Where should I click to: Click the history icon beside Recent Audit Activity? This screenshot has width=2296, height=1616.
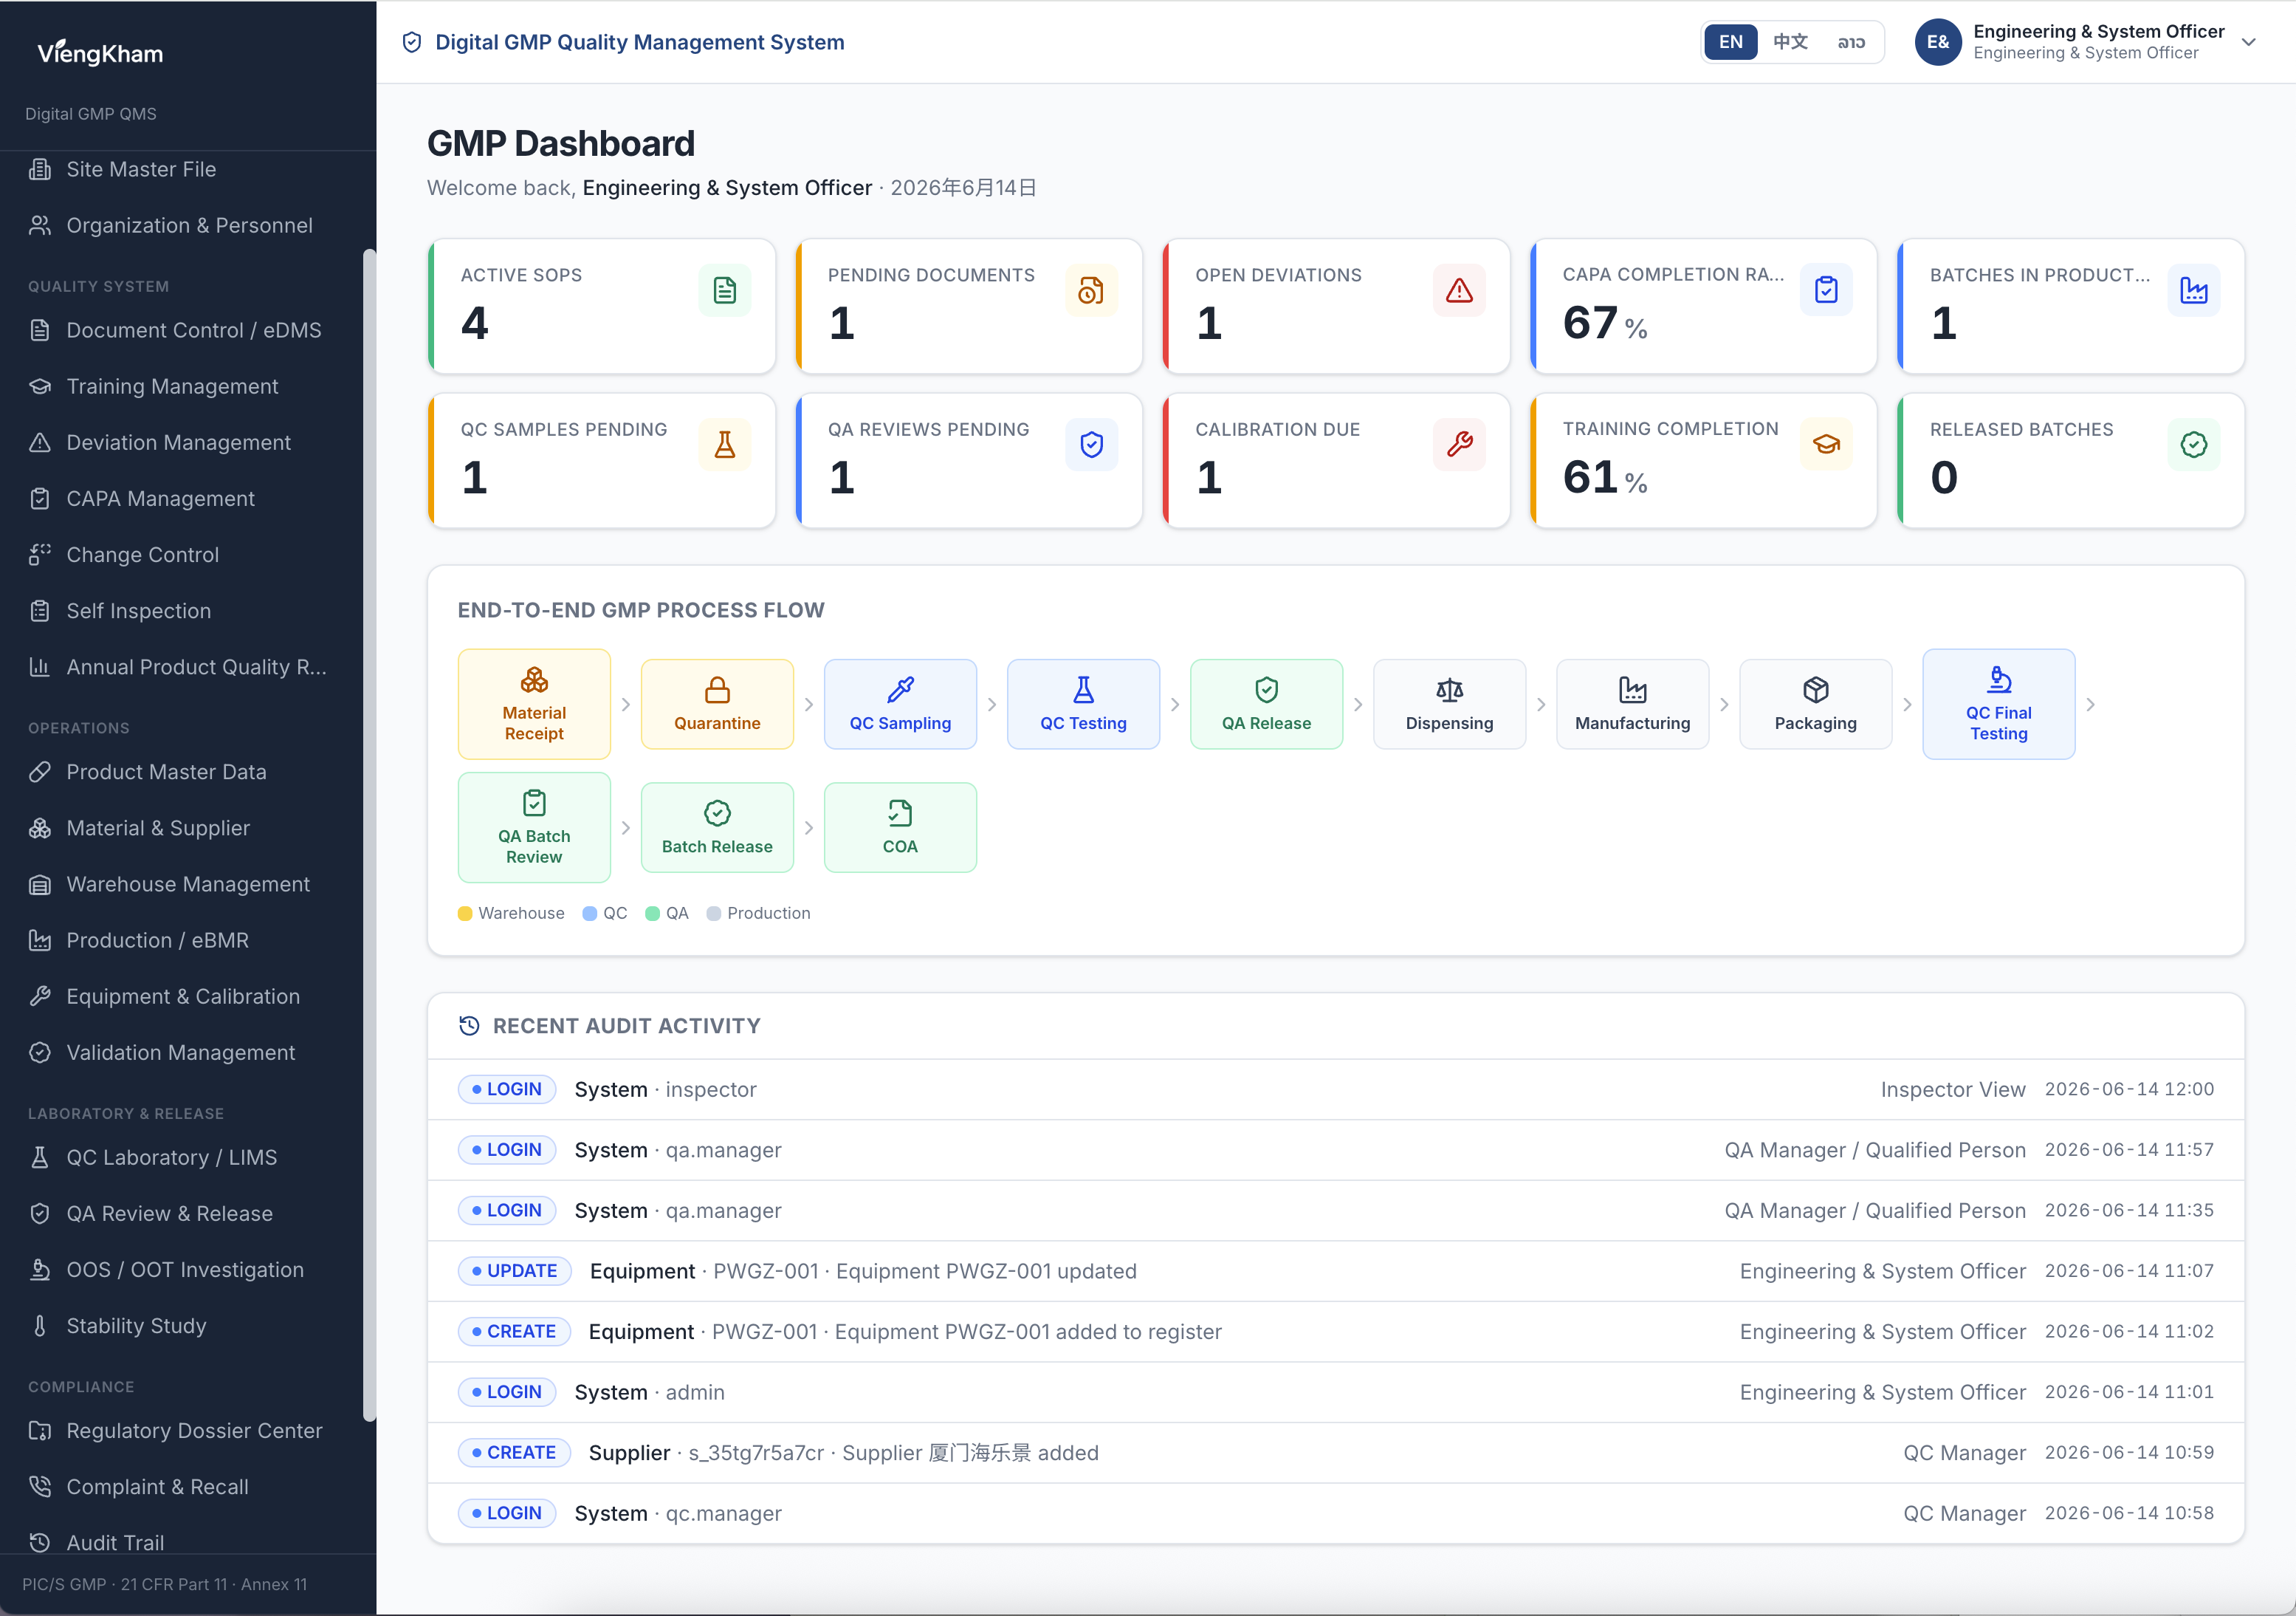(x=469, y=1026)
